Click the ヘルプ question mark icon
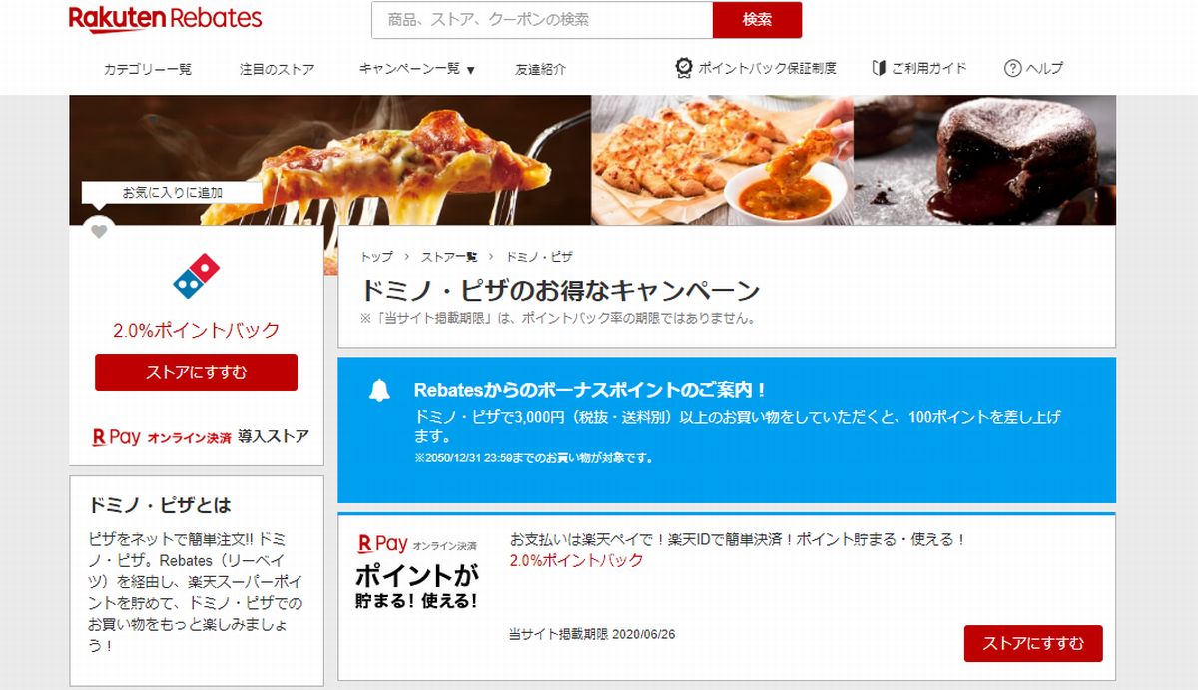Image resolution: width=1198 pixels, height=690 pixels. click(1013, 68)
